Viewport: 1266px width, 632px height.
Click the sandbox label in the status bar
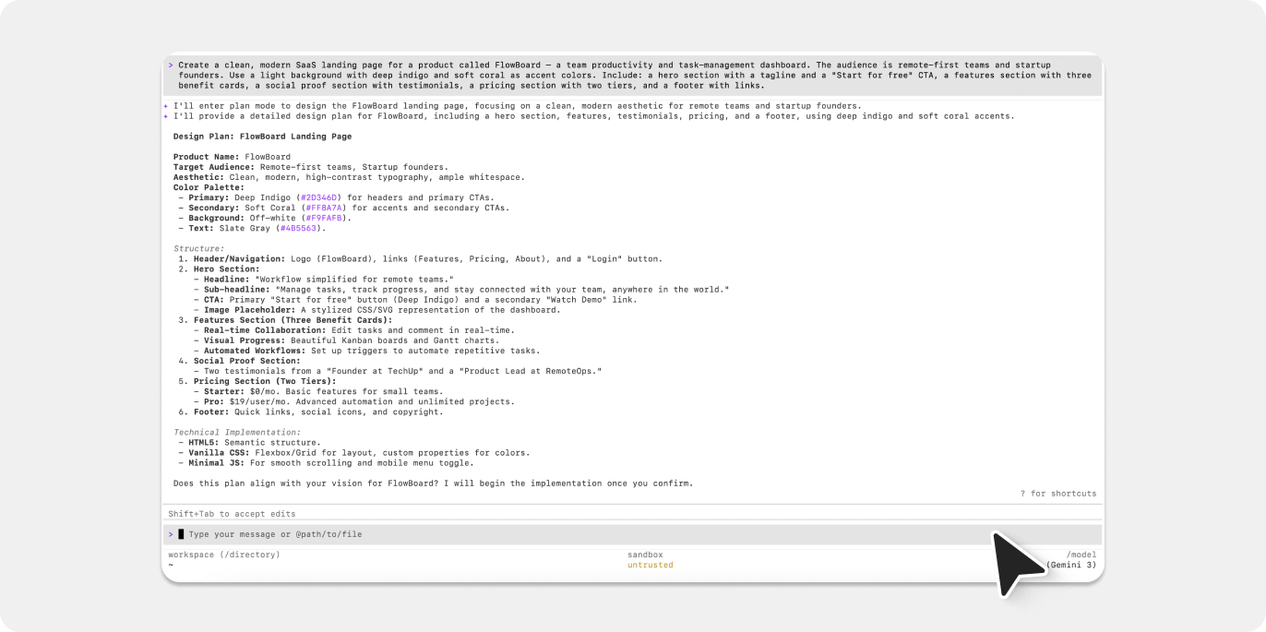(x=645, y=554)
